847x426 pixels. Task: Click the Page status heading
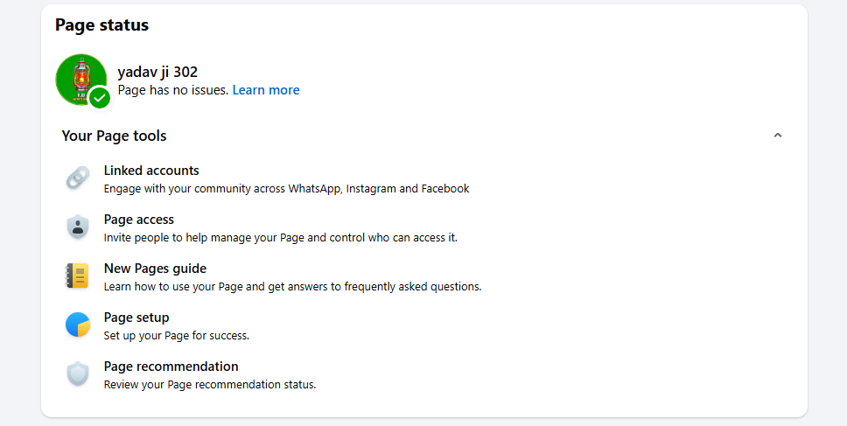click(101, 25)
